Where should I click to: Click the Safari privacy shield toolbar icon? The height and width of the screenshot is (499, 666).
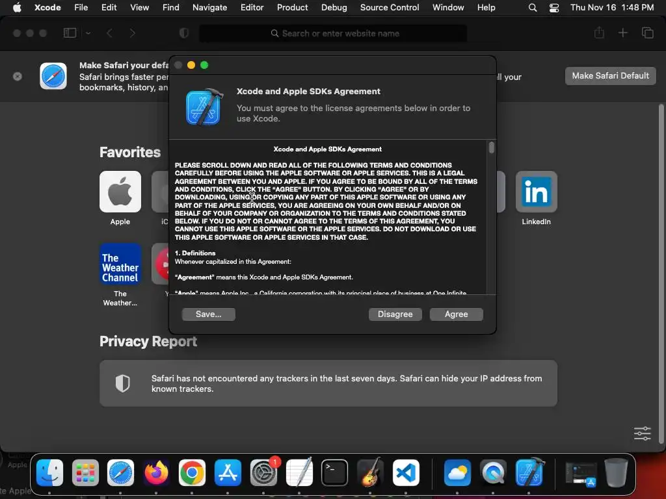(184, 33)
